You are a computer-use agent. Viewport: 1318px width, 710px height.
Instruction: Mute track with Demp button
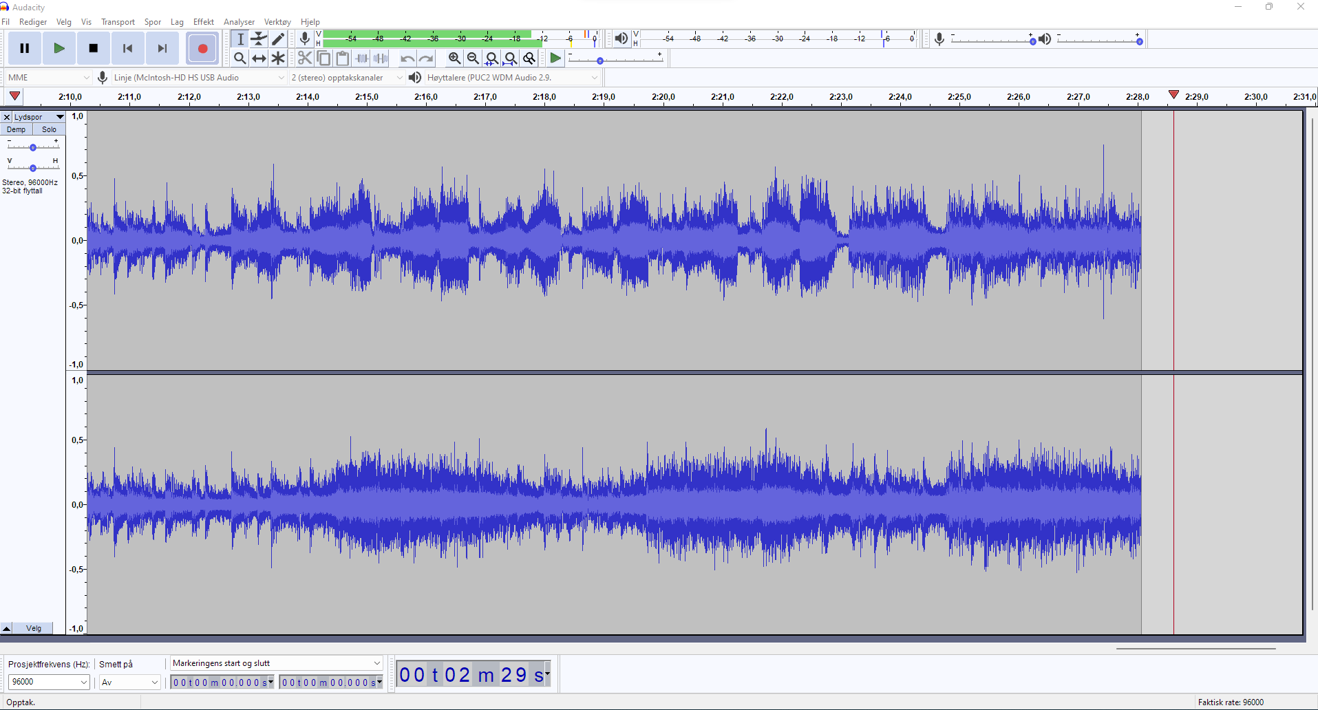[17, 129]
